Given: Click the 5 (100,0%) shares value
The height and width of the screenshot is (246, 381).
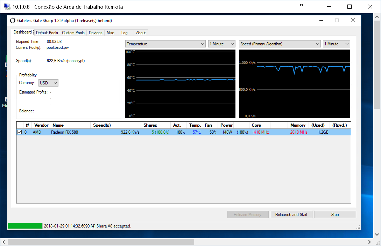Looking at the screenshot, I should click(161, 132).
